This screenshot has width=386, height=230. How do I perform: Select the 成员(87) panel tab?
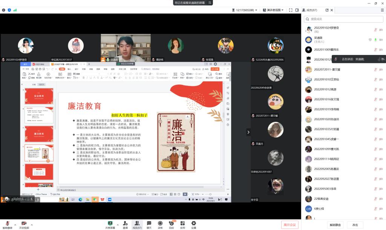pyautogui.click(x=310, y=10)
